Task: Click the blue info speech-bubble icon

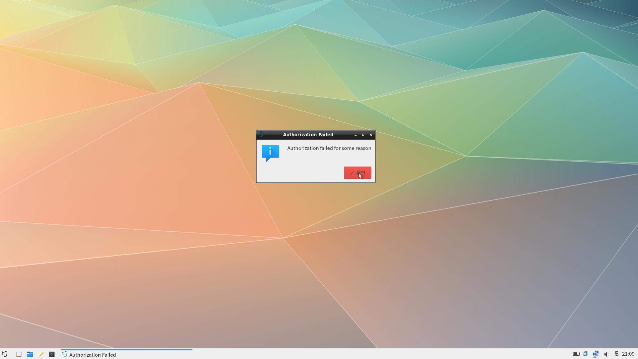Action: click(270, 153)
